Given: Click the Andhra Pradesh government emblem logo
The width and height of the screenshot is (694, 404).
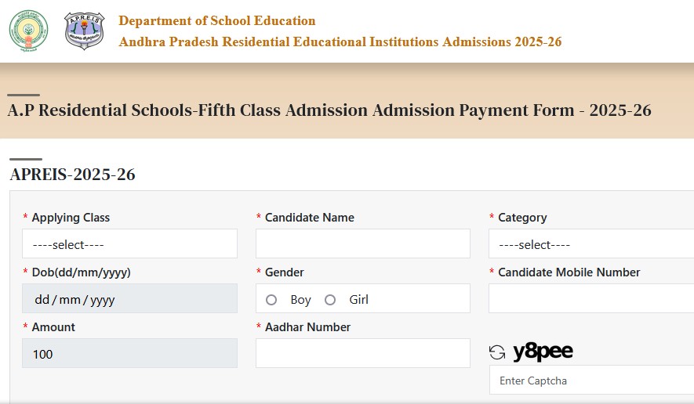Looking at the screenshot, I should coord(28,31).
